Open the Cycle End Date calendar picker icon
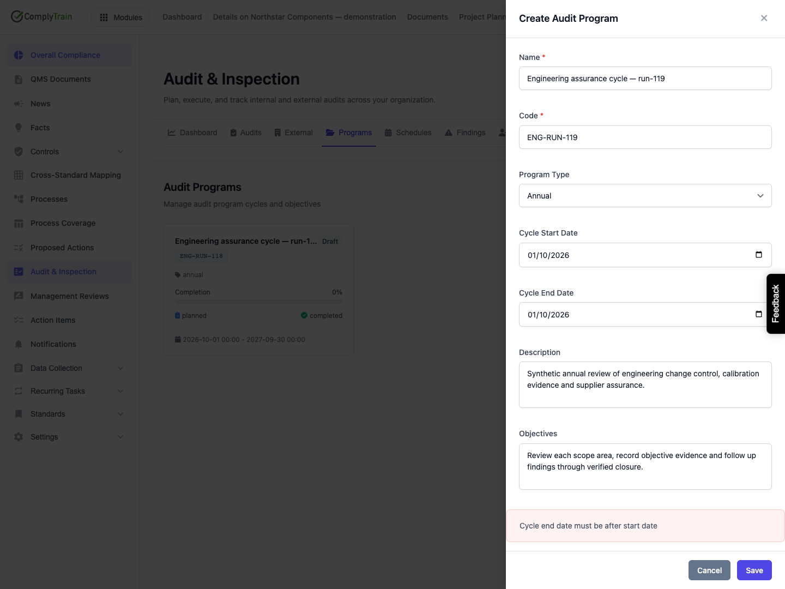 click(x=759, y=314)
